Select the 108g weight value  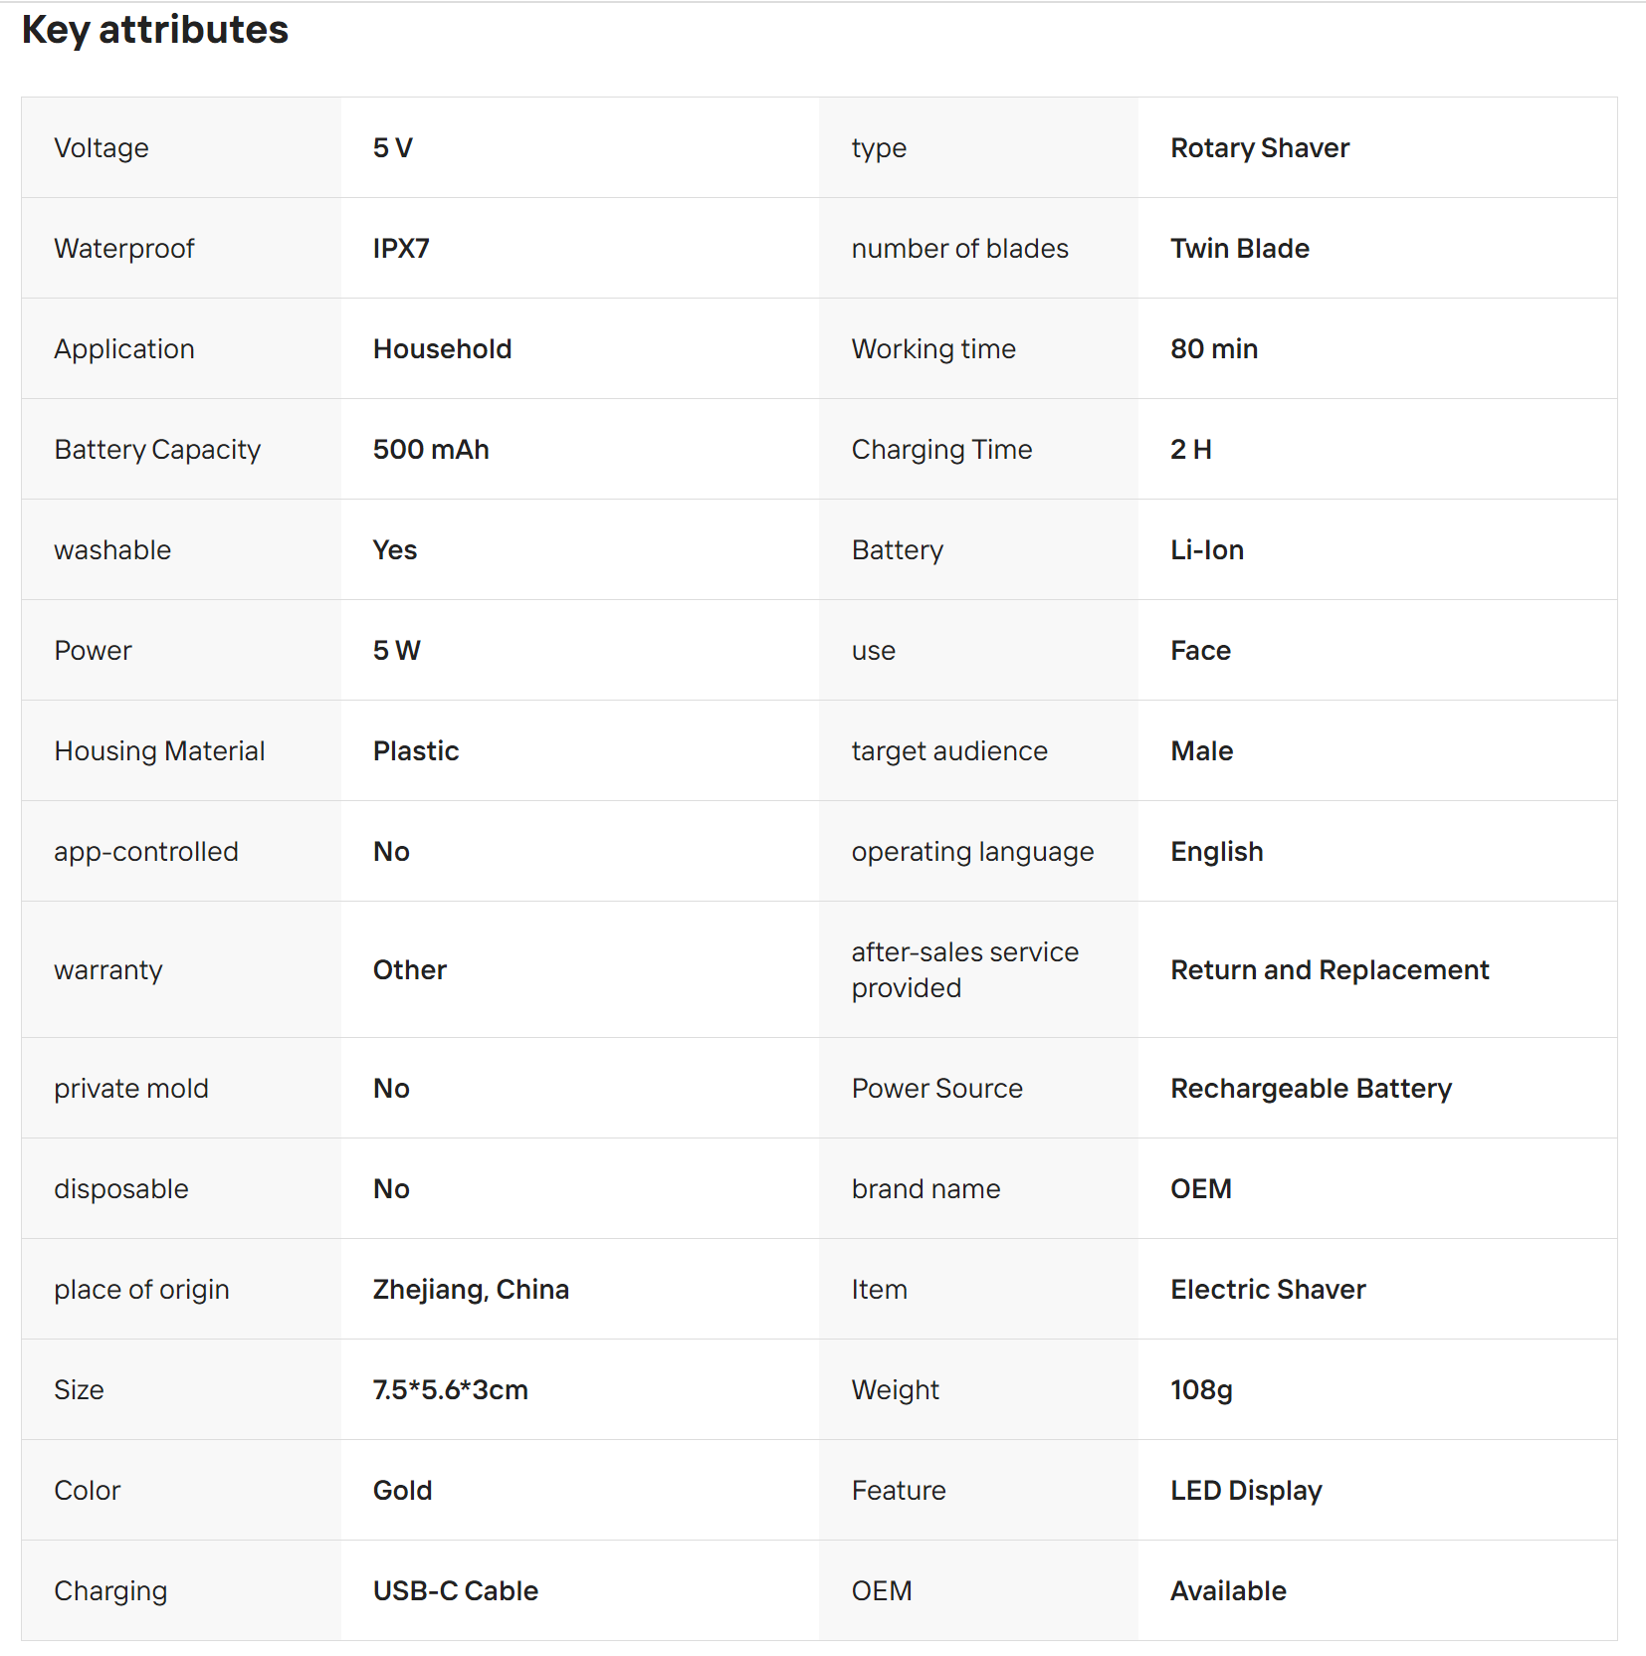coord(1200,1390)
